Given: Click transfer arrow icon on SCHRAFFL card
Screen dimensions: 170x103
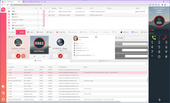Looking at the screenshot, I should pos(55,56).
